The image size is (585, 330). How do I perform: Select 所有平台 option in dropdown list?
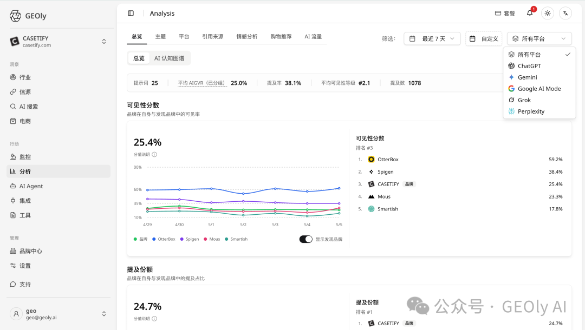pos(539,55)
